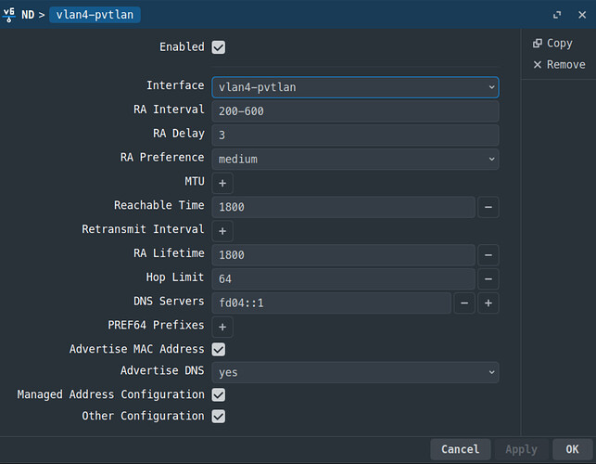Toggle Managed Address Configuration checkbox
The width and height of the screenshot is (596, 464).
[219, 394]
